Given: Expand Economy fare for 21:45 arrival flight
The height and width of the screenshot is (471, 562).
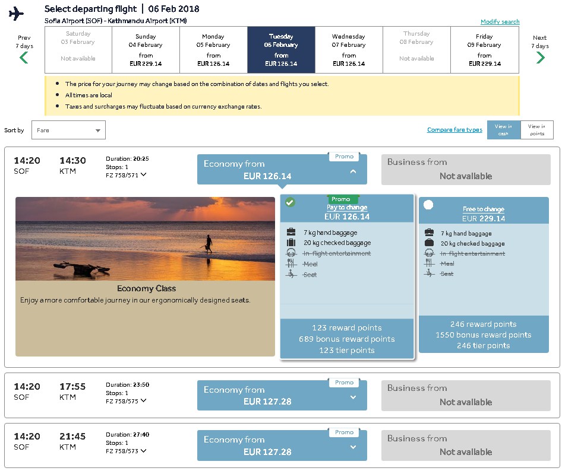Looking at the screenshot, I should pyautogui.click(x=353, y=447).
